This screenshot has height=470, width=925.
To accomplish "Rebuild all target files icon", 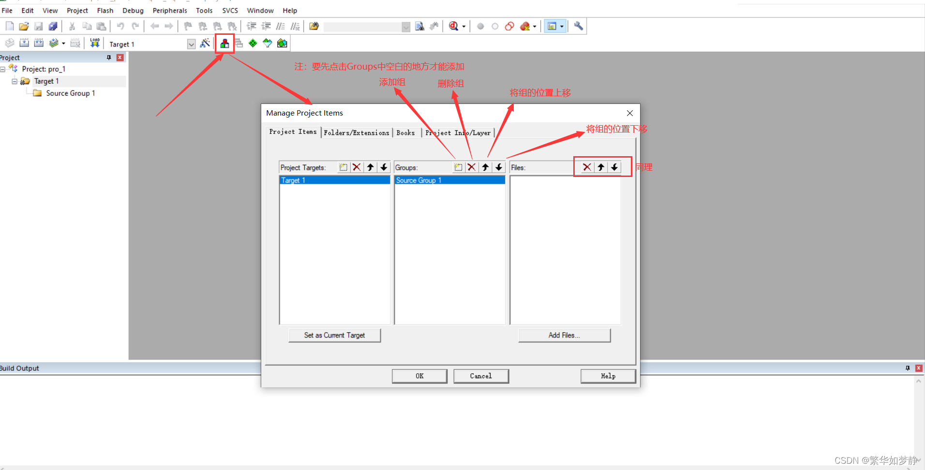I will 39,43.
